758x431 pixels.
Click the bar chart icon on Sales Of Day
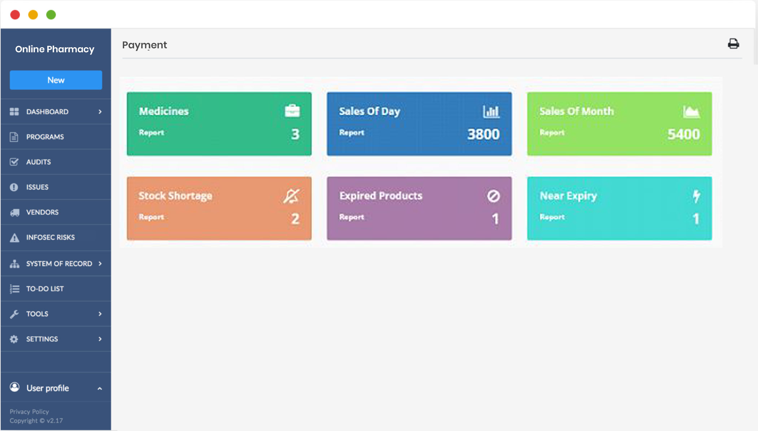[x=491, y=111]
